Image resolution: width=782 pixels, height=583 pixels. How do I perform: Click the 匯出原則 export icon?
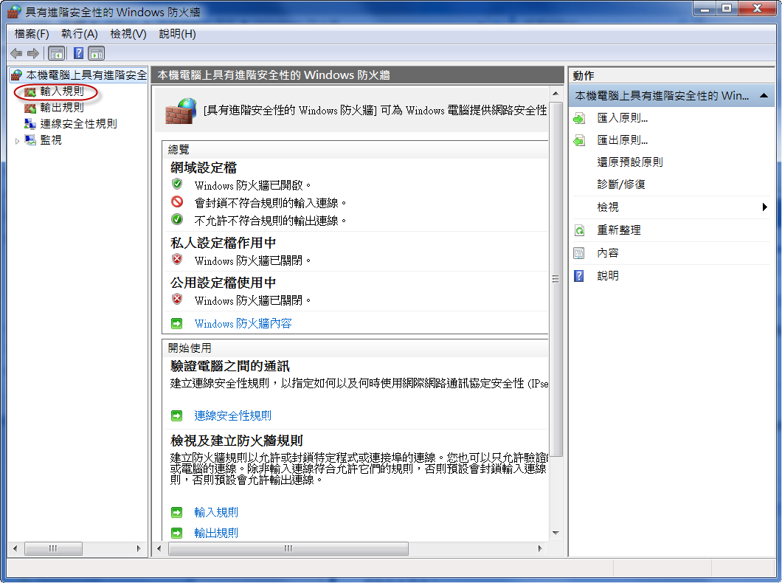(579, 141)
